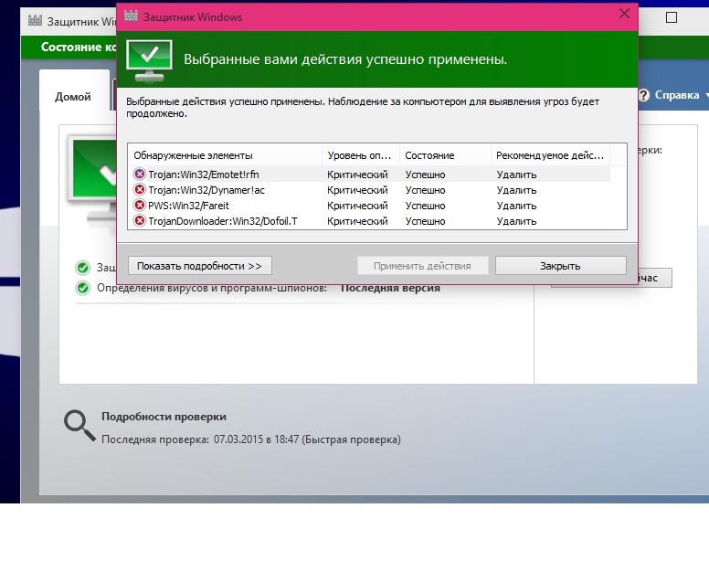709x561 pixels.
Task: Click the large green monitor status image in background window
Action: [x=92, y=181]
